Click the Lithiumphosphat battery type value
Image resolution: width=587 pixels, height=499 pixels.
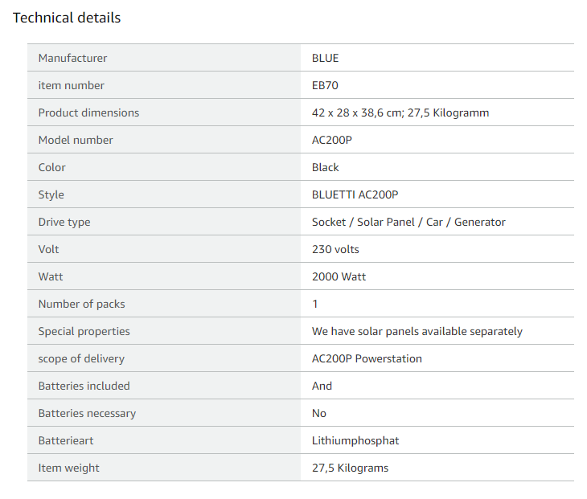(x=355, y=440)
